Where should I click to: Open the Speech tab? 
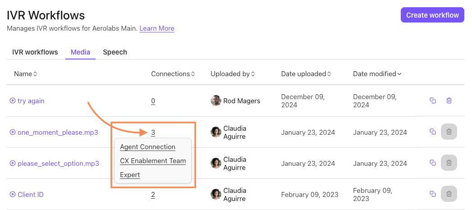coord(115,52)
